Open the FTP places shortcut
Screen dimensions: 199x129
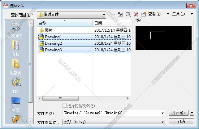click(16, 86)
